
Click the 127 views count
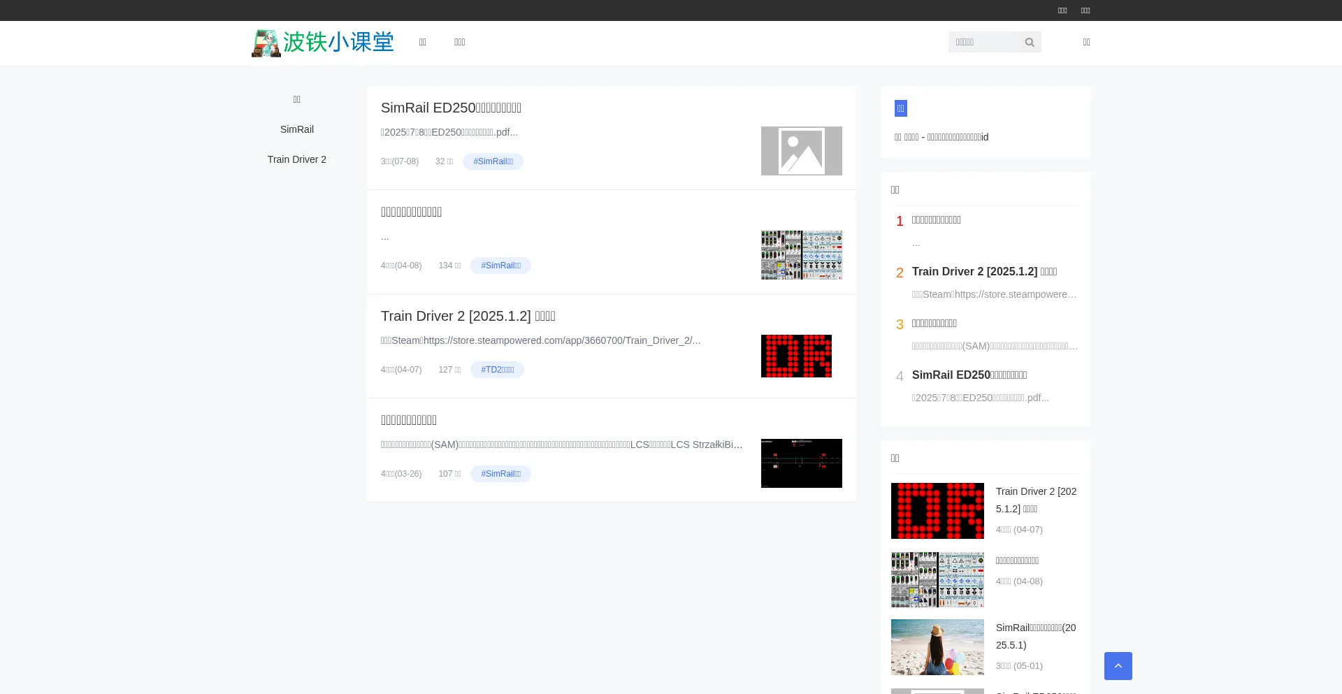[x=449, y=370]
